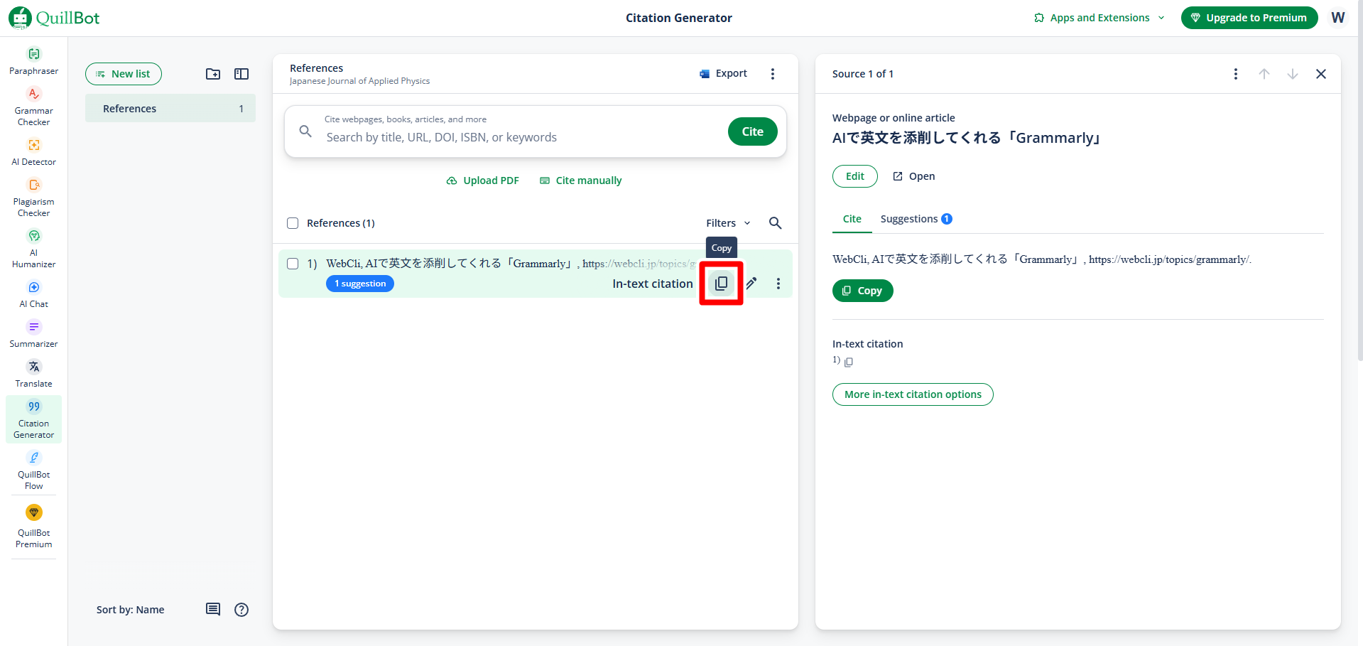This screenshot has width=1363, height=646.
Task: Open the AI Humanizer tool
Action: pos(33,249)
